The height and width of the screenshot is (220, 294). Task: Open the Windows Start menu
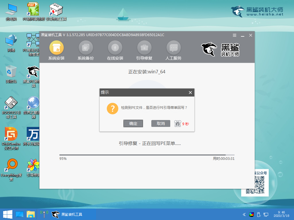[x=8, y=214]
